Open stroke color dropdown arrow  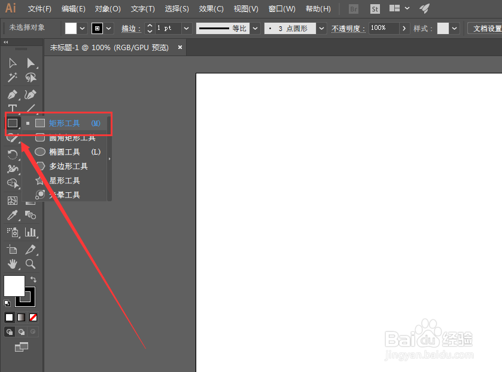tap(109, 29)
